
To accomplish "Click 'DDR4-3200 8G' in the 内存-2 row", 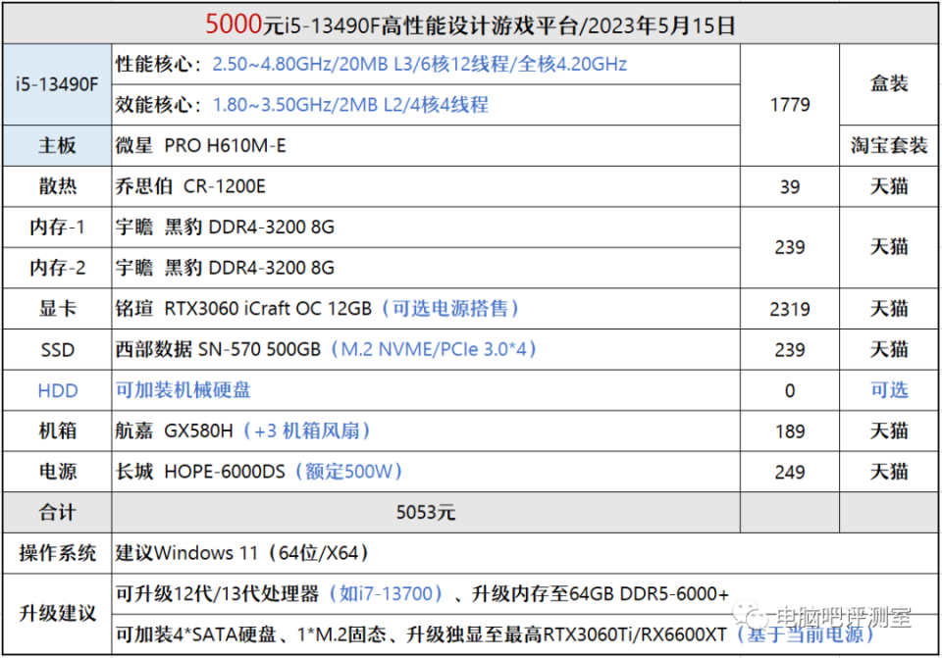I will pos(271,268).
